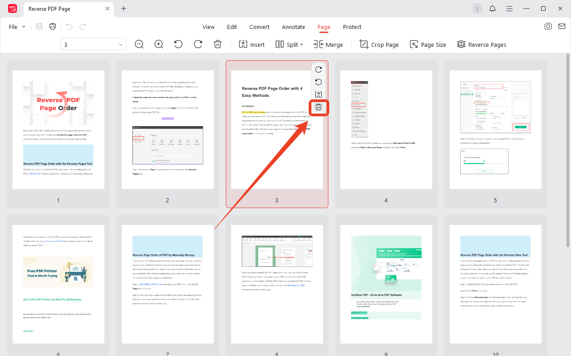Switch to the Annotate tab

(x=294, y=27)
